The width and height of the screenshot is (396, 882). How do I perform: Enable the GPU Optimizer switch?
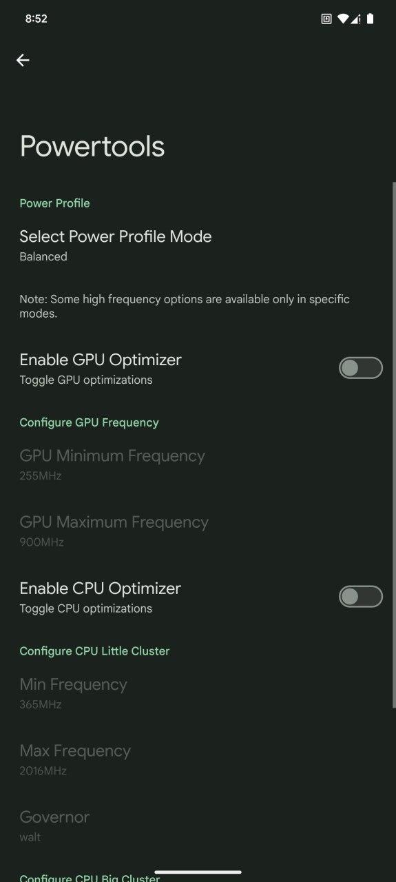pos(360,368)
